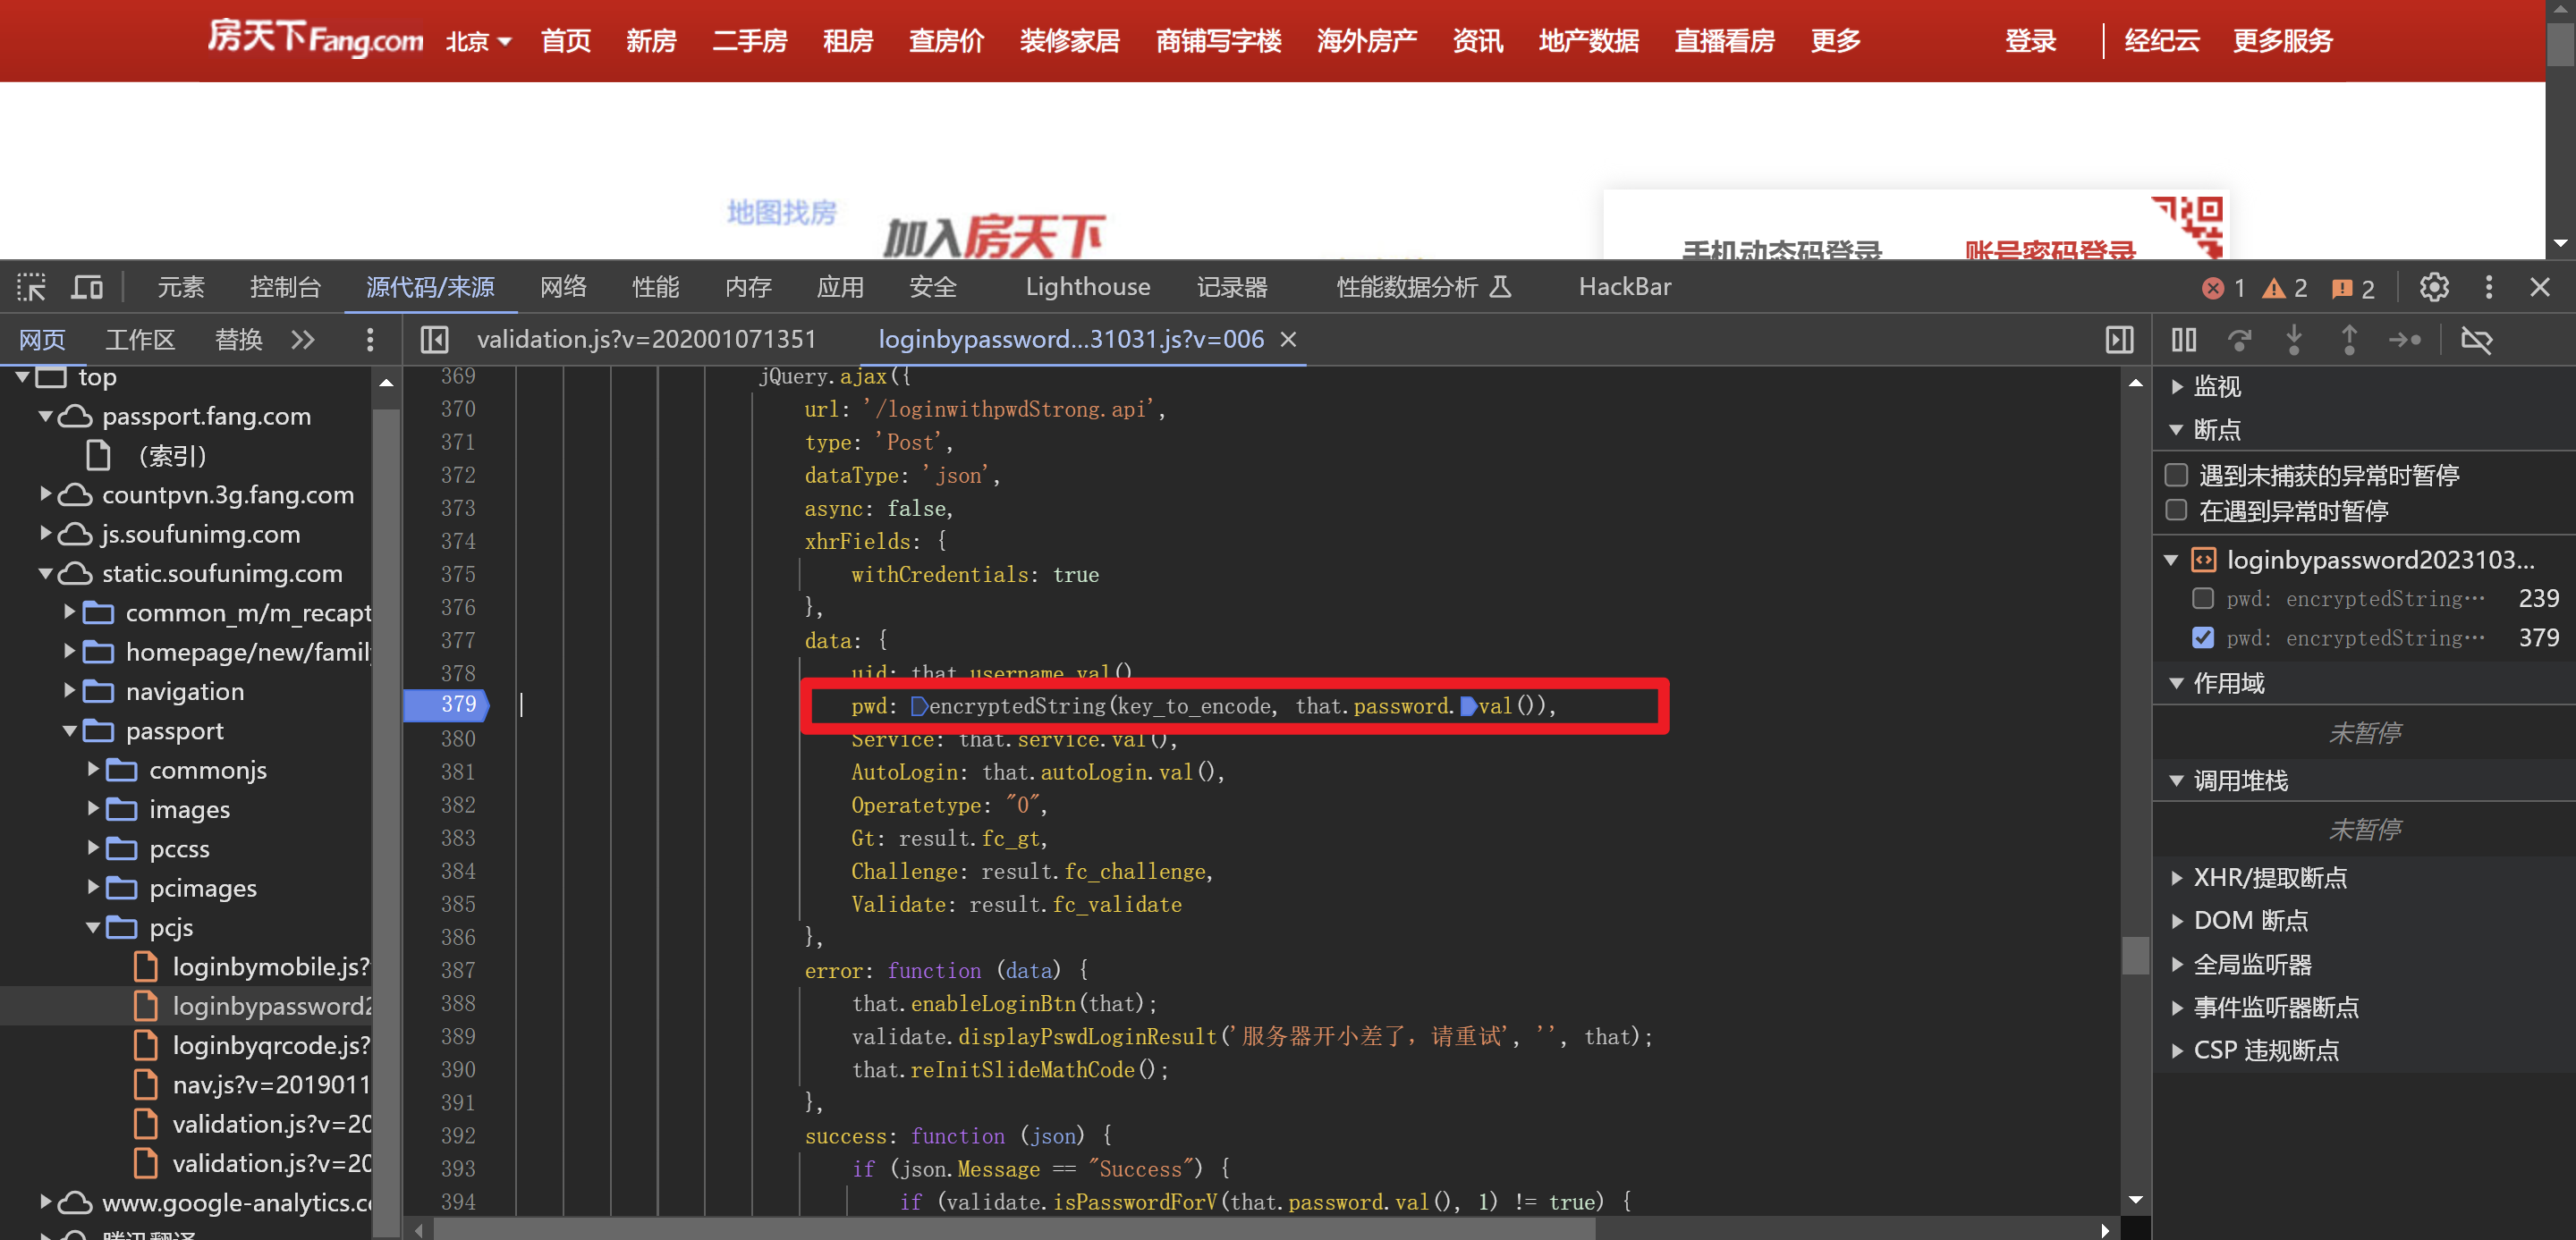The height and width of the screenshot is (1240, 2576).
Task: Click 新房 in the site navigation
Action: [x=651, y=41]
